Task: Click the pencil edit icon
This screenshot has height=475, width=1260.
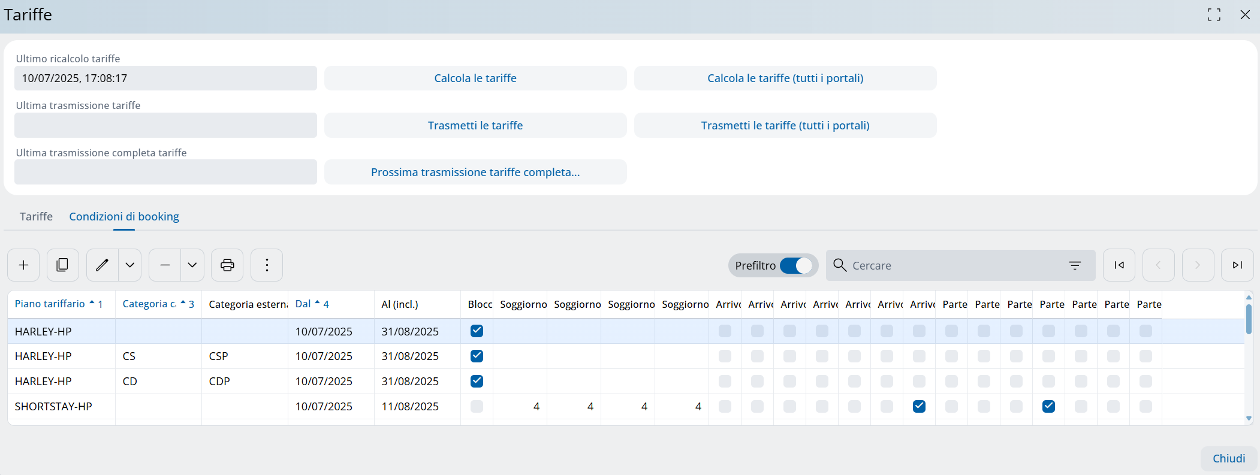Action: 103,265
